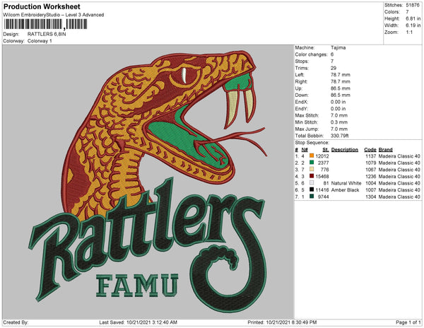This screenshot has height=328, width=424.
Task: Click the 'Code' column header
Action: click(370, 150)
